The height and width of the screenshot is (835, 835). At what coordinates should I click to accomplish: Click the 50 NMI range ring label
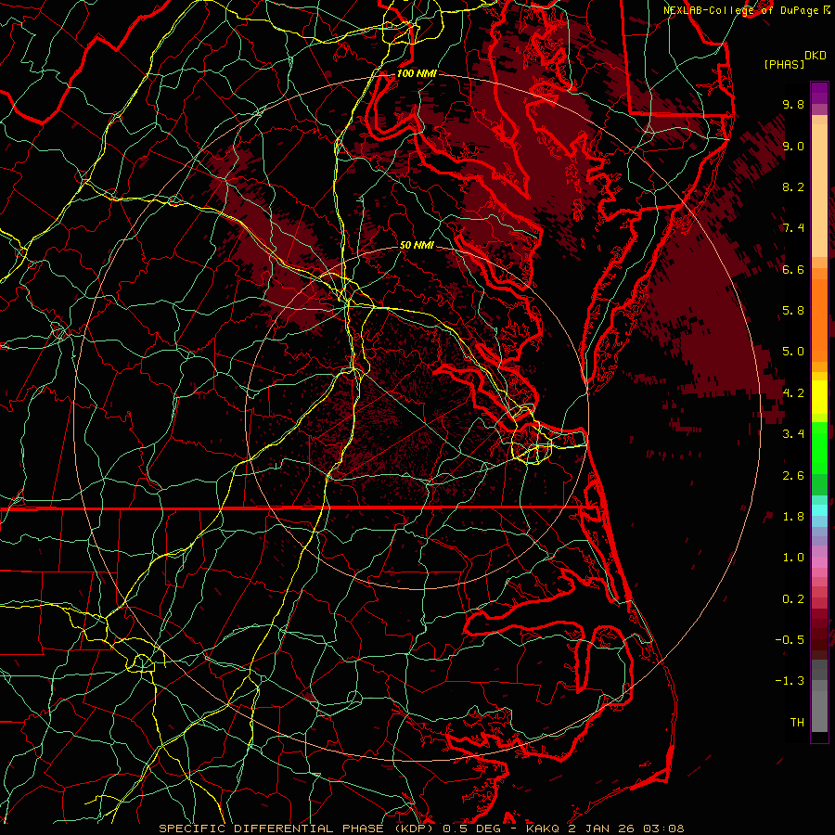[417, 245]
